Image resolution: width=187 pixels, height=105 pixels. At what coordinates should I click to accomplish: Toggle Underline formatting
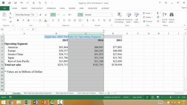click(x=28, y=20)
